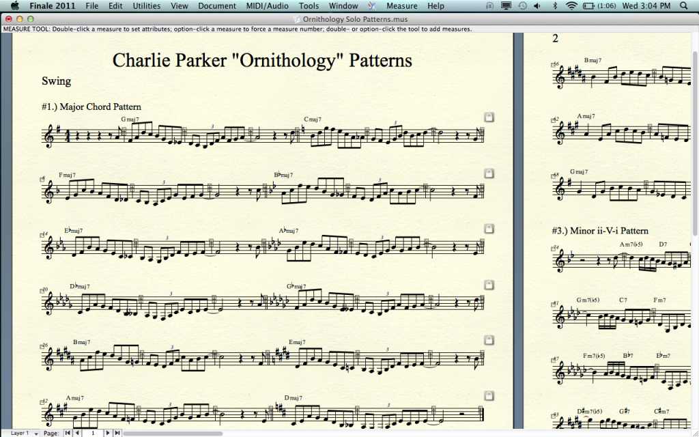Click measure 56 handle on page 2
Image resolution: width=699 pixels, height=437 pixels.
[554, 65]
